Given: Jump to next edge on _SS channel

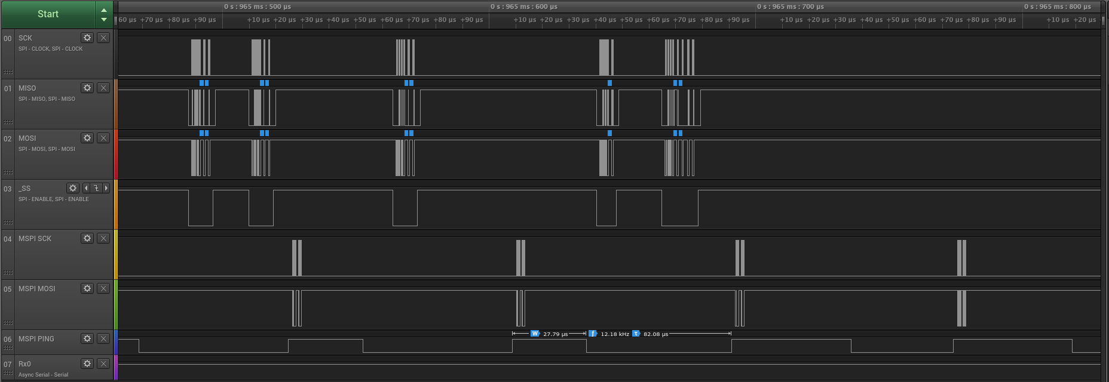Looking at the screenshot, I should tap(106, 188).
